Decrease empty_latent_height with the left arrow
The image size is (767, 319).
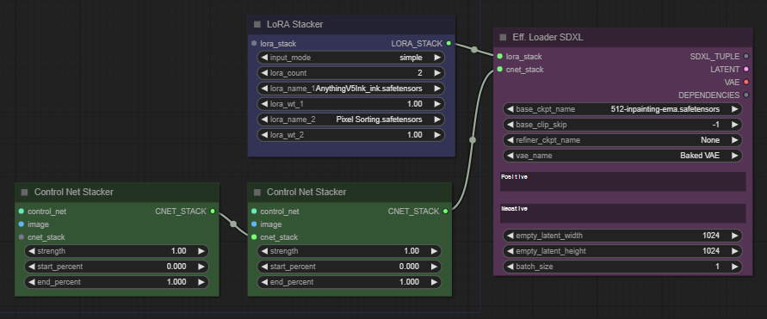(510, 251)
